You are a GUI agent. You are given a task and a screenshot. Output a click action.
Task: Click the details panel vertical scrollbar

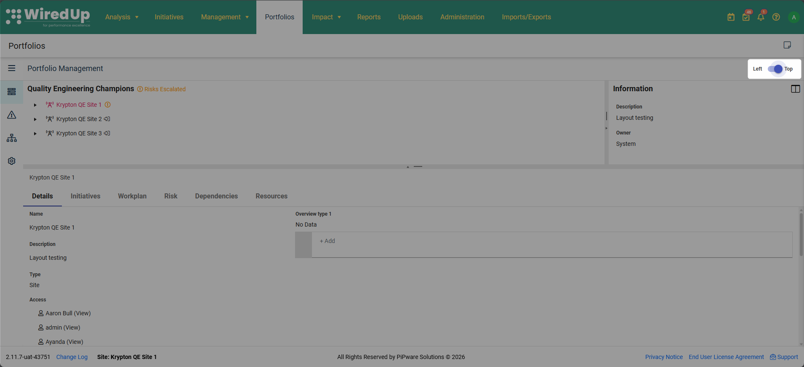coord(801,235)
